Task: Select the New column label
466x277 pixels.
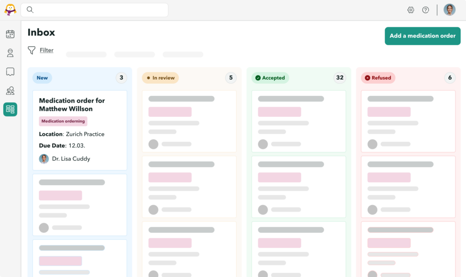Action: (42, 78)
